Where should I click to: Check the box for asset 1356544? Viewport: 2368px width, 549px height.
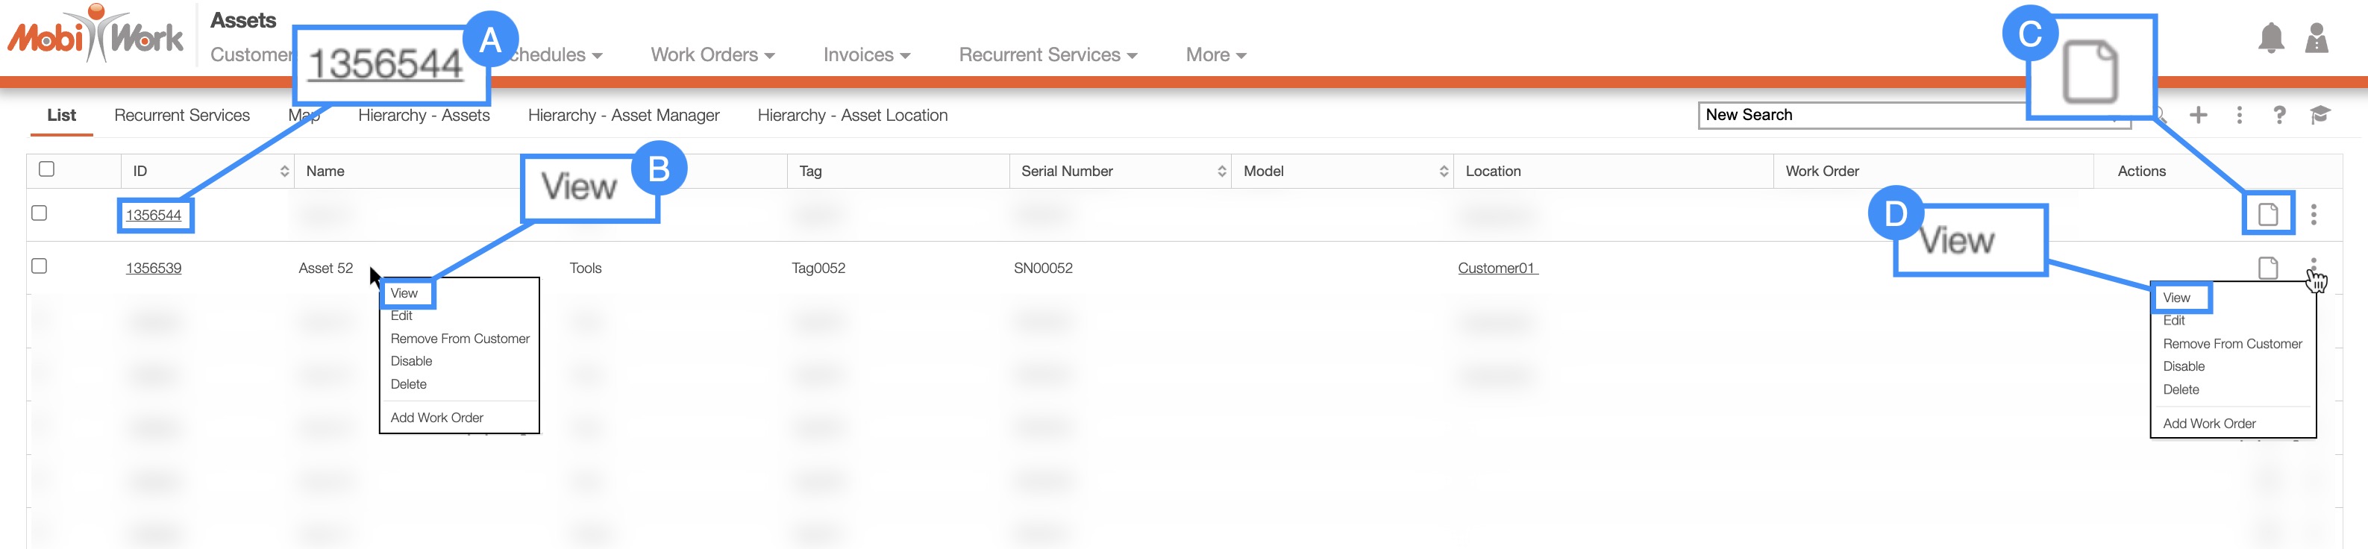40,213
